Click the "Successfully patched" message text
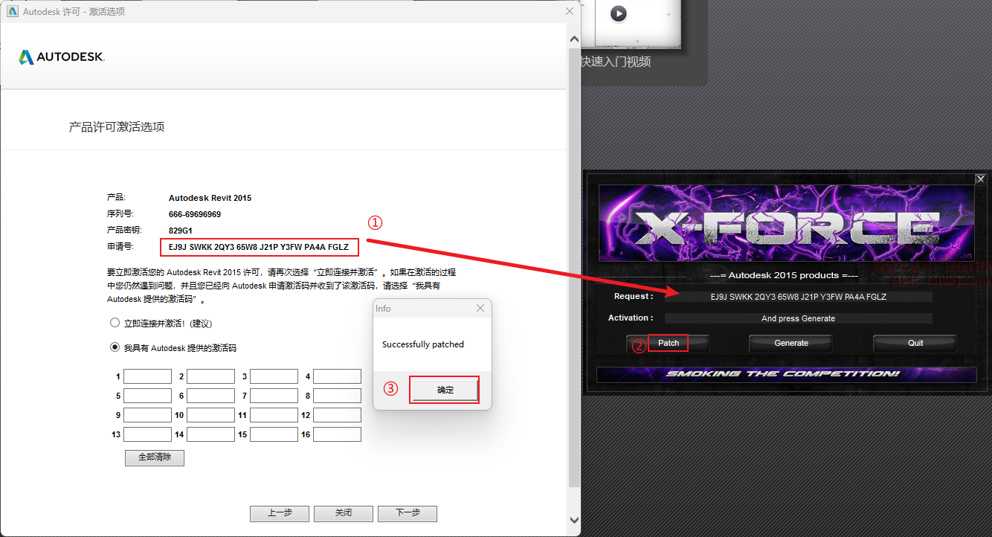 423,344
